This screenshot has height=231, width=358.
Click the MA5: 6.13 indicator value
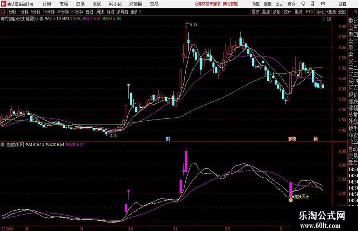(53, 19)
